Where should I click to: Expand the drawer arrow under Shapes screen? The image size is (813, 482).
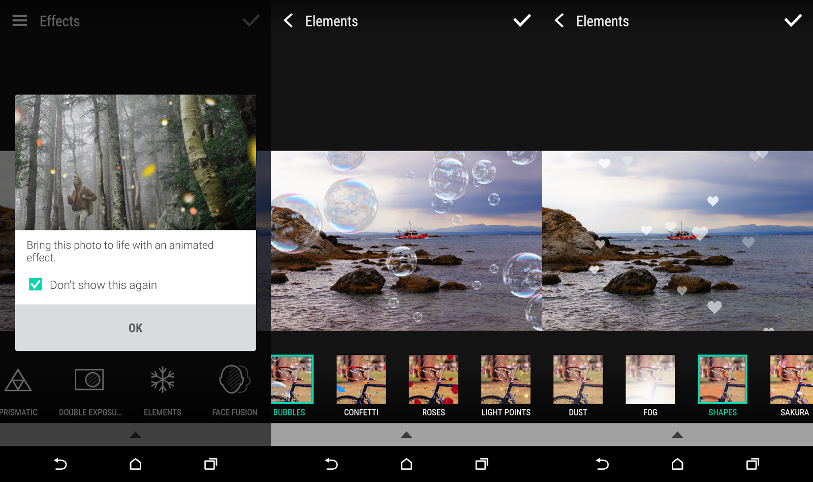tap(677, 435)
